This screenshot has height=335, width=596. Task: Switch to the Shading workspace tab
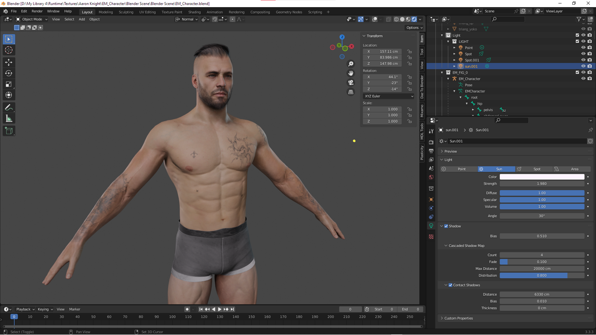click(x=194, y=12)
